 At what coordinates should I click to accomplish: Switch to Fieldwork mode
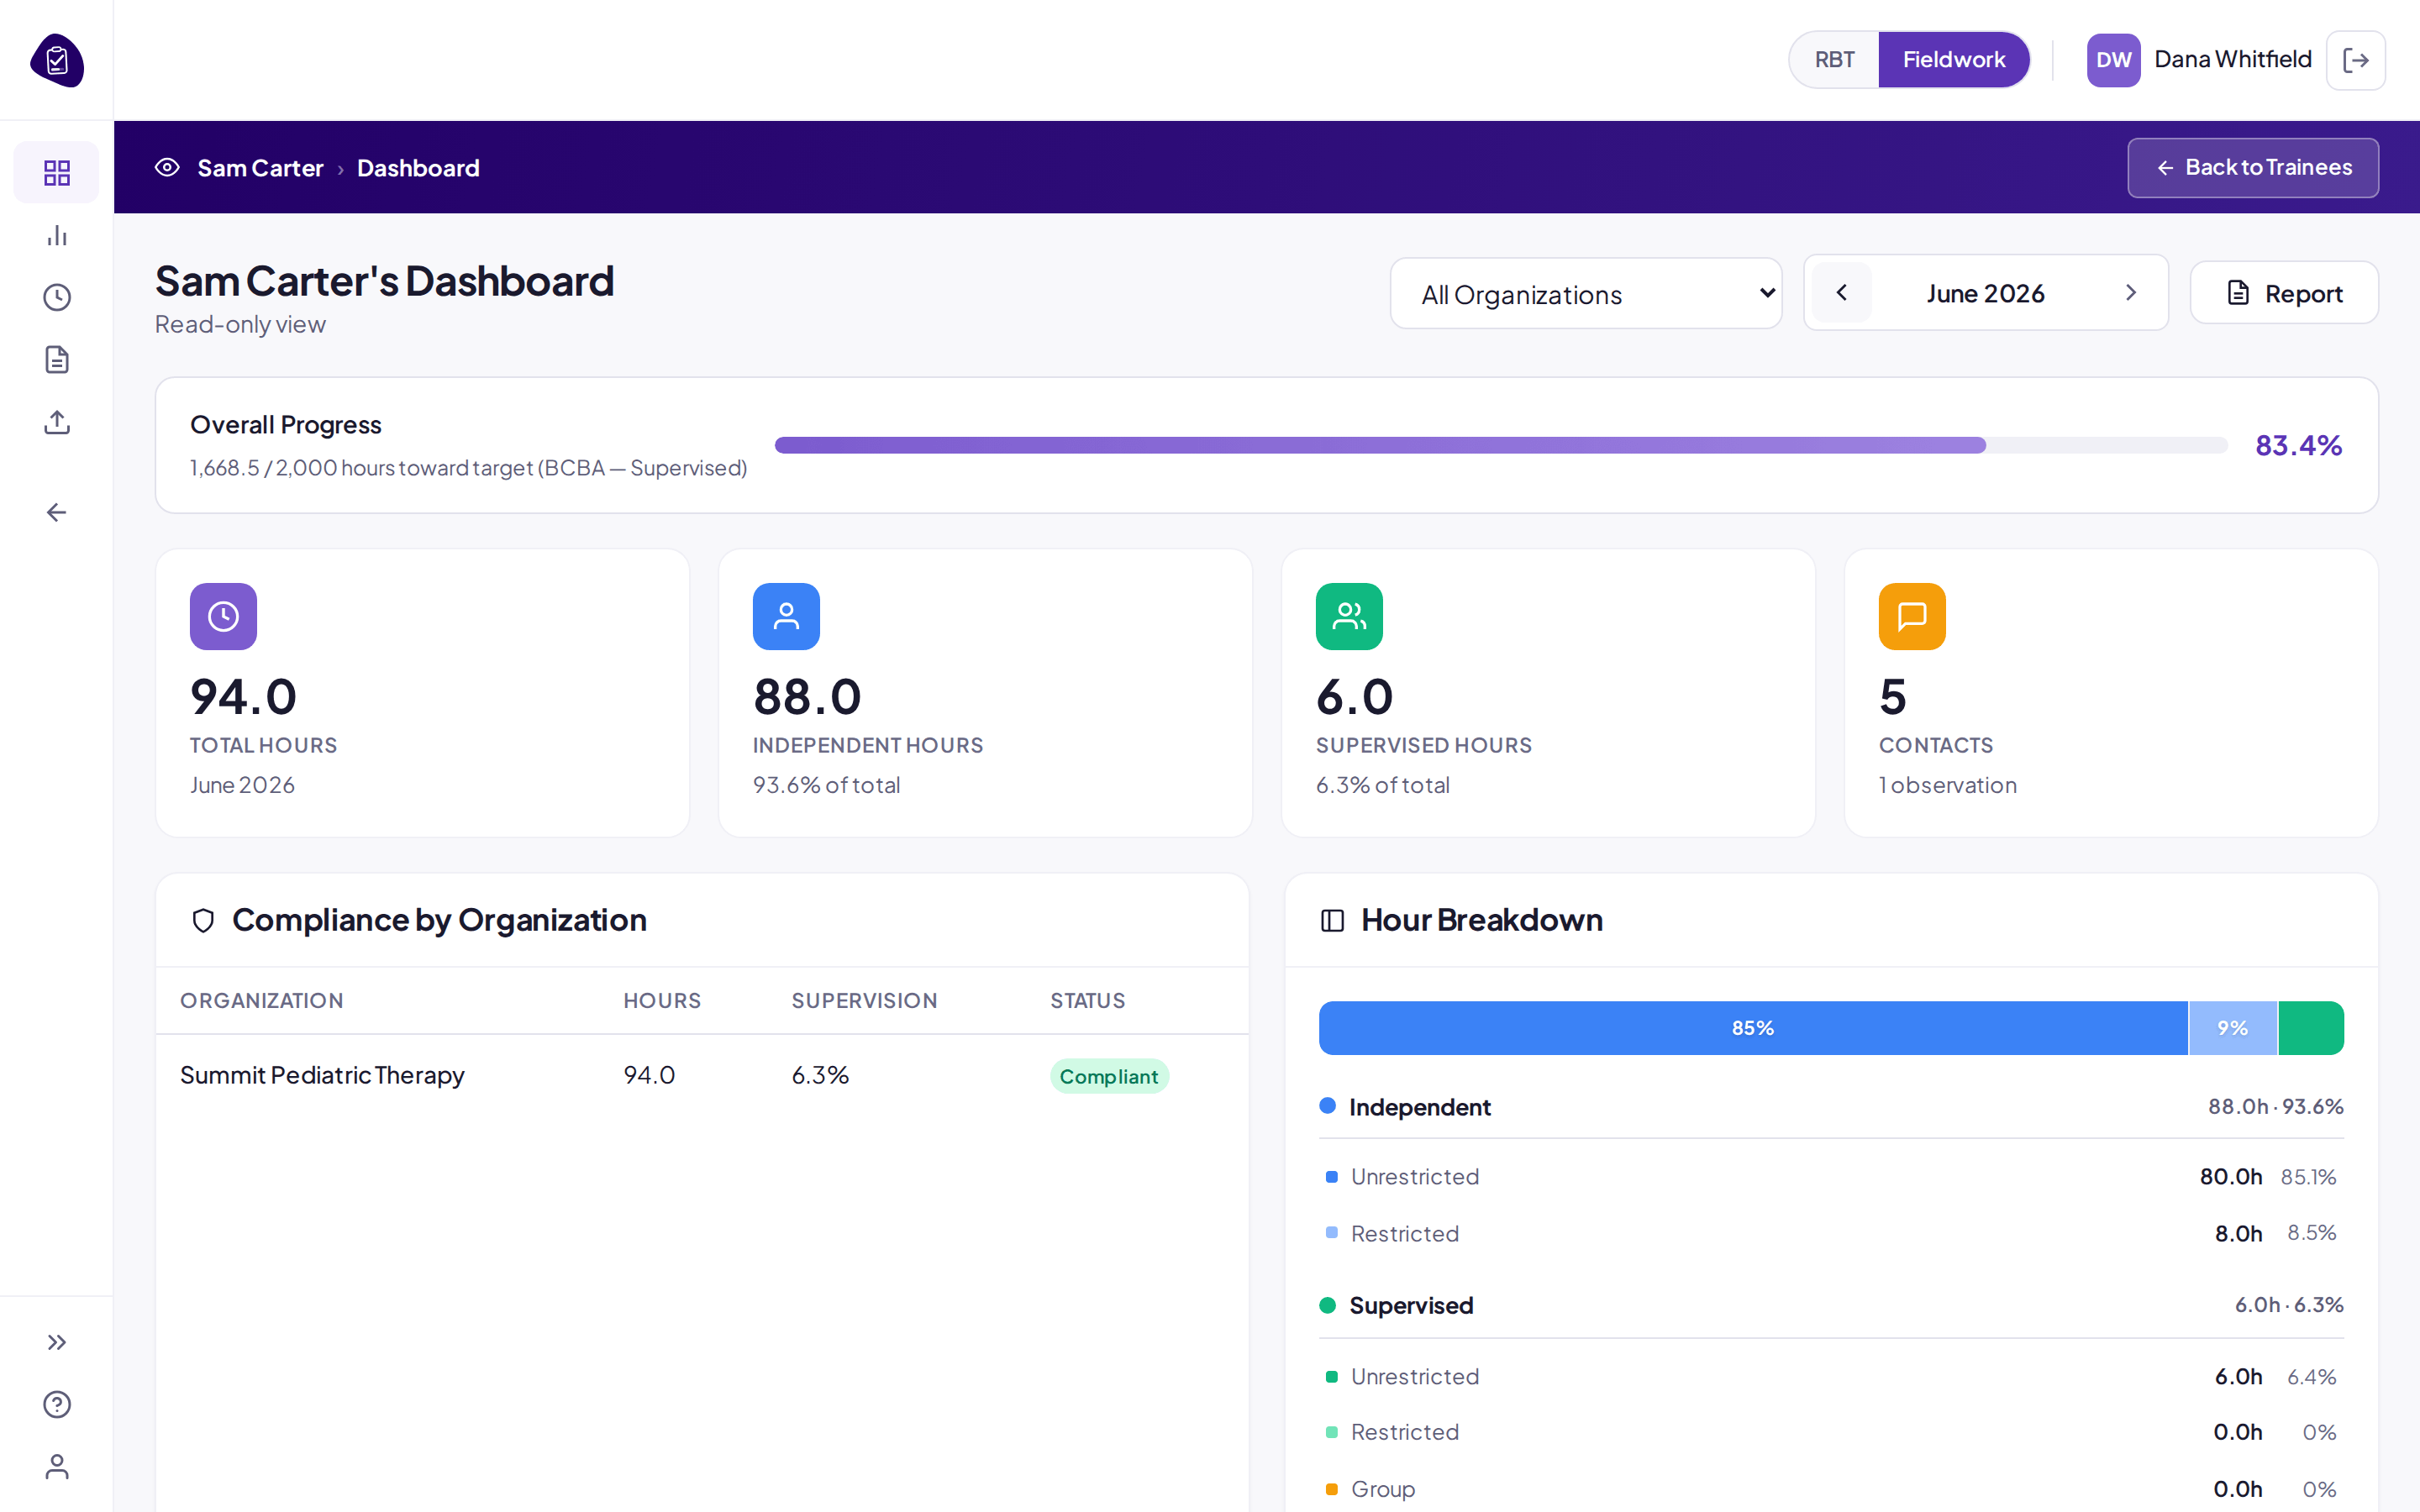(1953, 60)
